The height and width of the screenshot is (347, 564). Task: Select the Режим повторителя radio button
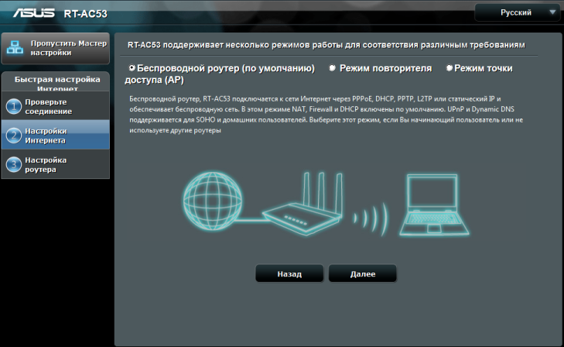333,67
